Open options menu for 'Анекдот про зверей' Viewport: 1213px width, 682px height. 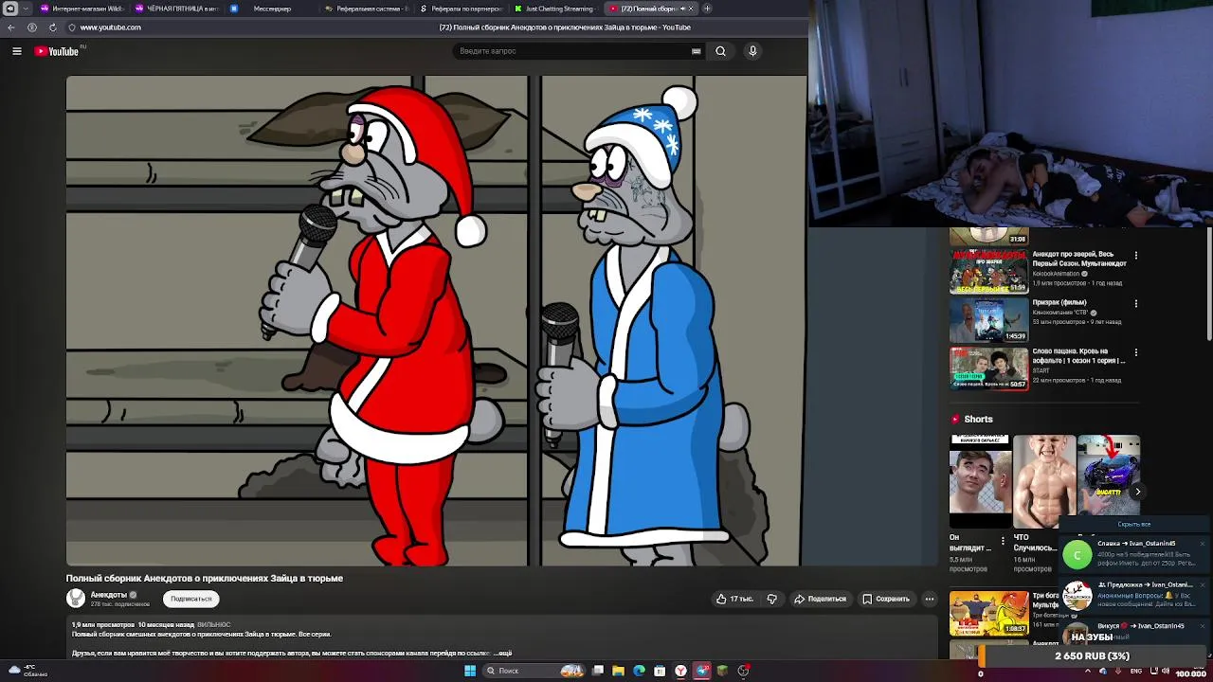click(x=1135, y=255)
